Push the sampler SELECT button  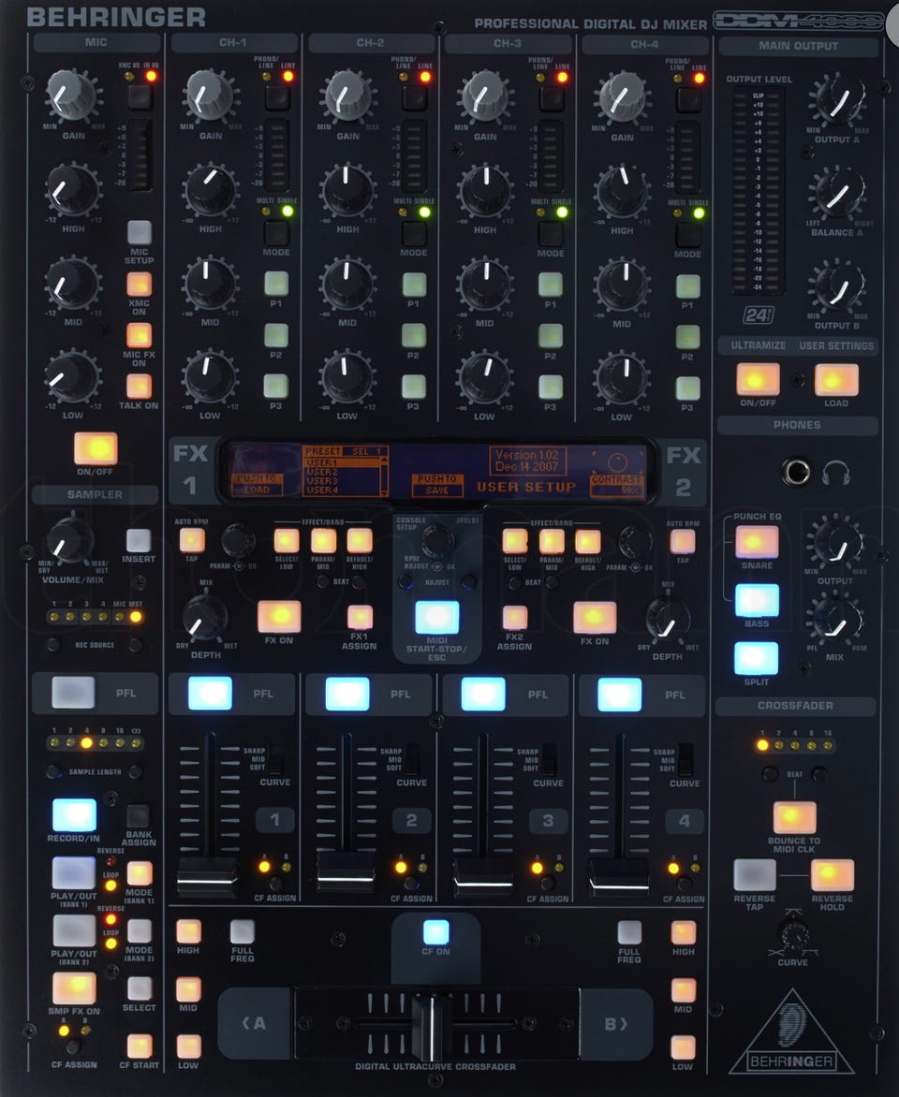(x=139, y=987)
